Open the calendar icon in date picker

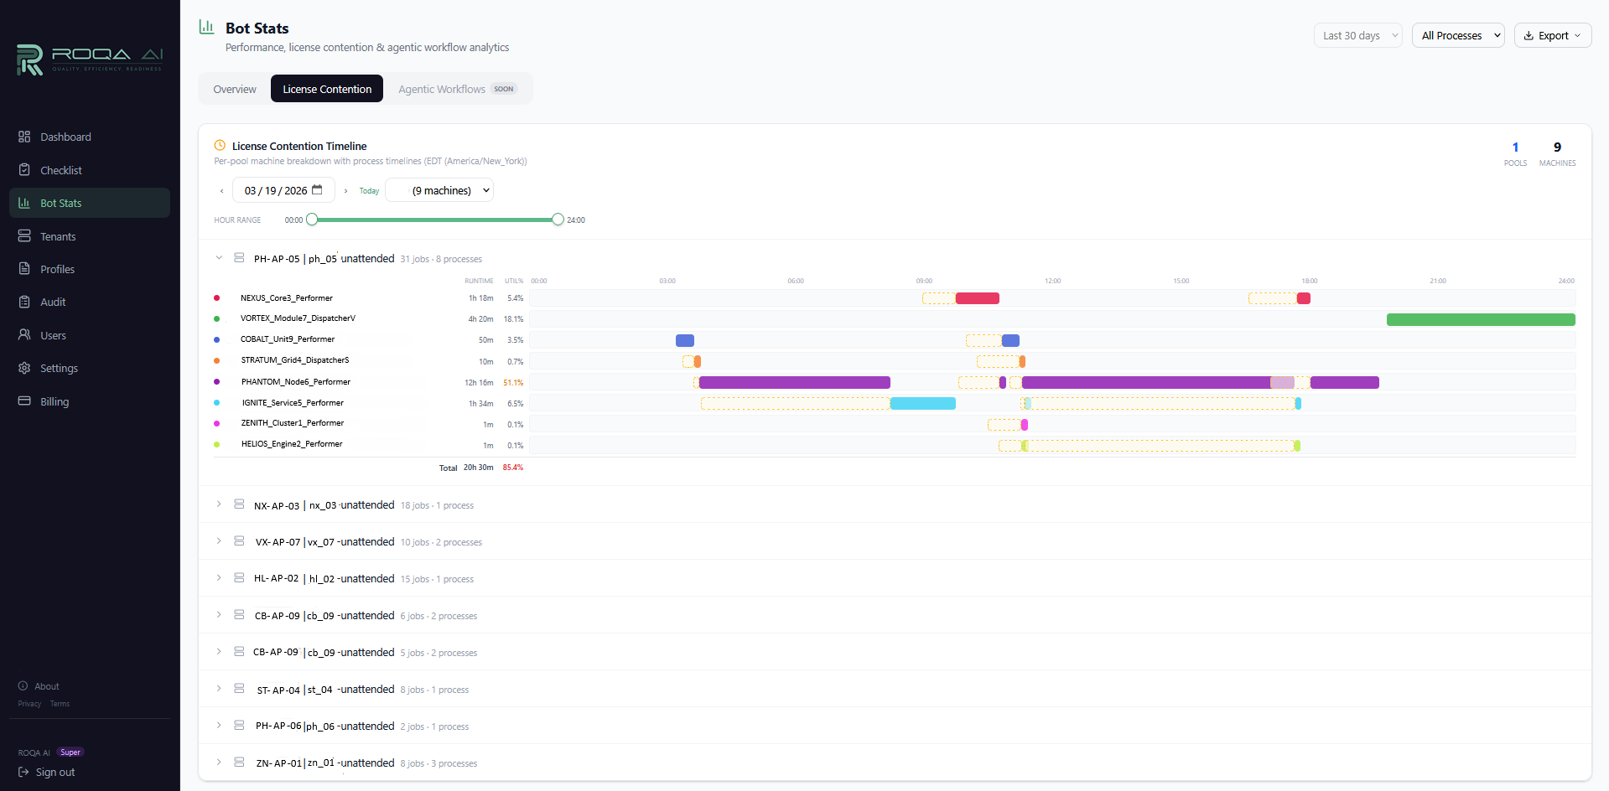tap(316, 189)
